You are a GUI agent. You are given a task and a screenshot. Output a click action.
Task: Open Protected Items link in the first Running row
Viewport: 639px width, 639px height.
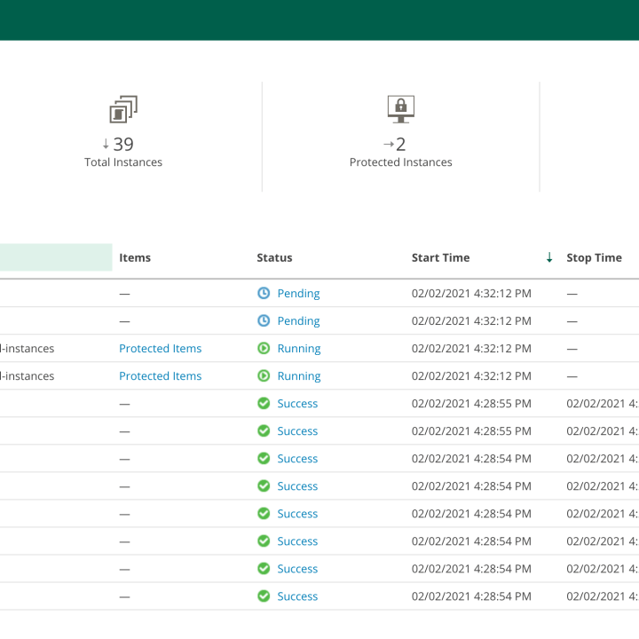(x=161, y=348)
